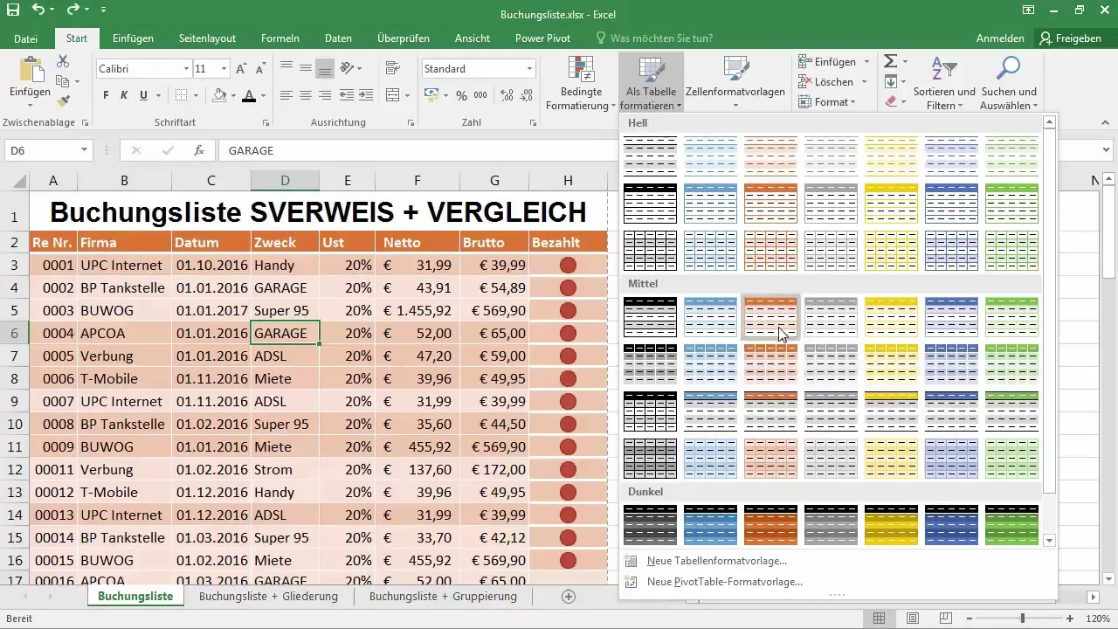
Task: Click the insert function fx icon
Action: [x=199, y=150]
